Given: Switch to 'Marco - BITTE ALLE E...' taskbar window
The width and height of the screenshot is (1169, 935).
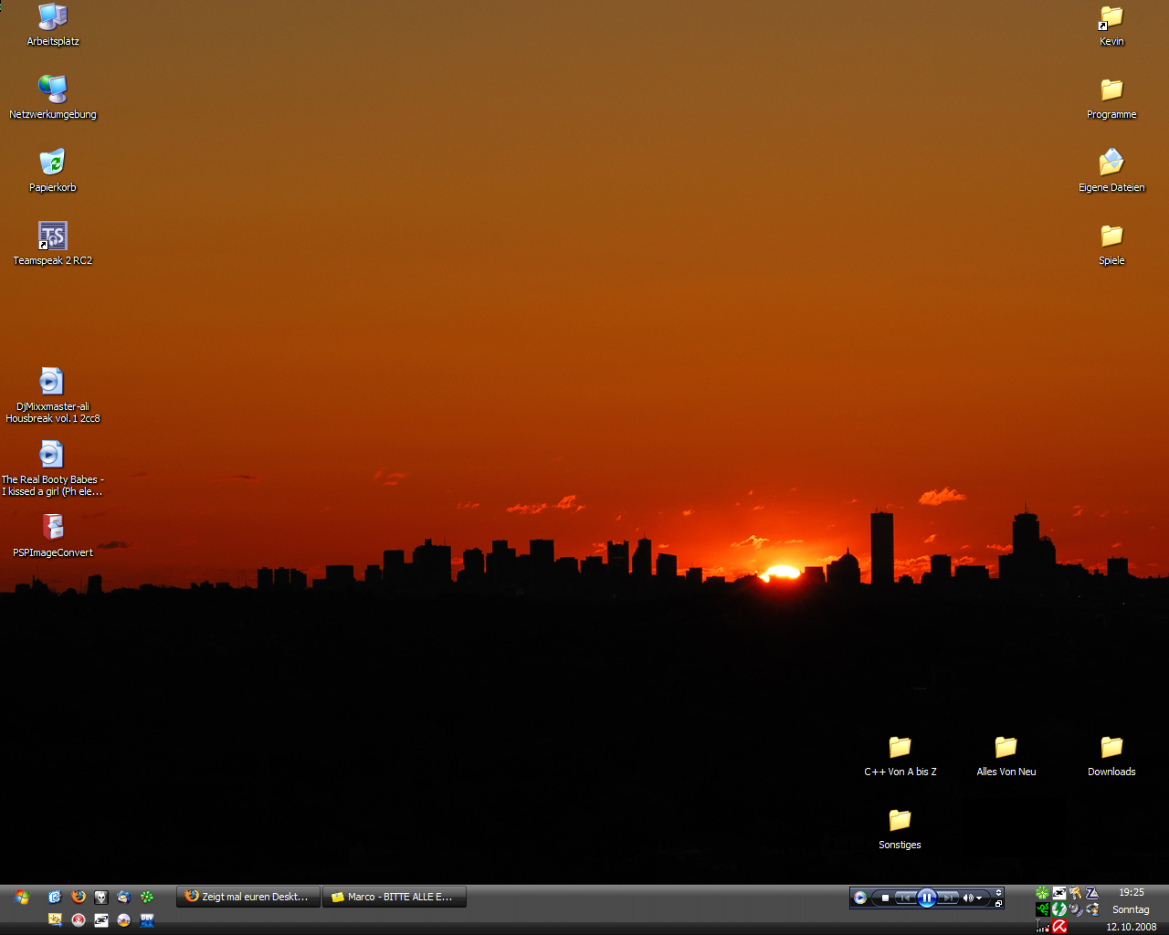Looking at the screenshot, I should click(x=395, y=897).
